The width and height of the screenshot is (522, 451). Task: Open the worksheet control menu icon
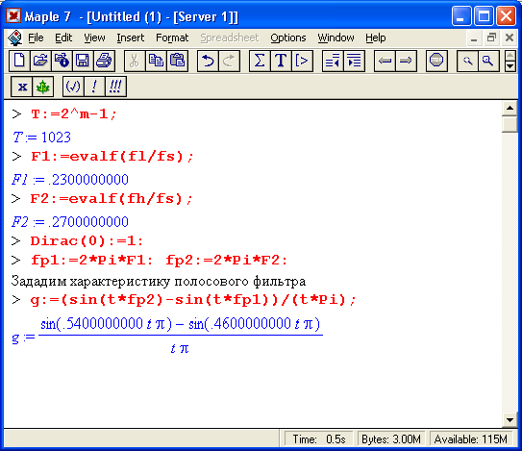tap(15, 38)
